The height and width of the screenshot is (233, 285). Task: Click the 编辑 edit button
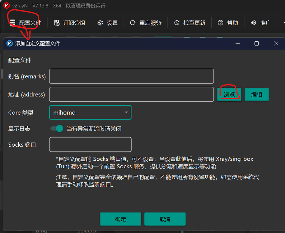(x=257, y=94)
